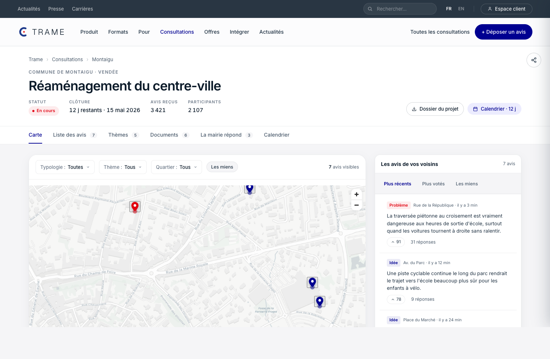Screen dimensions: 550x359
Task: Click the Trame logo
Action: [x=42, y=32]
